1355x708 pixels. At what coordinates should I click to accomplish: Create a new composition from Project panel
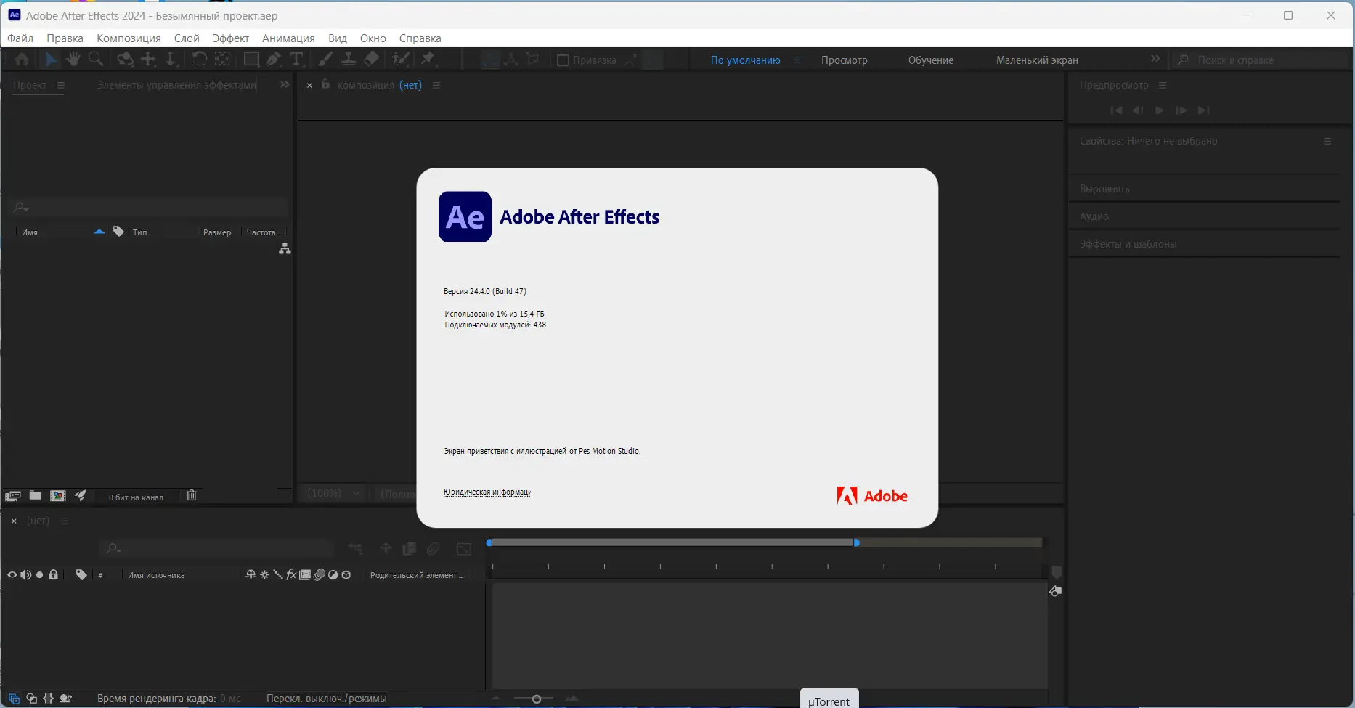(x=58, y=496)
